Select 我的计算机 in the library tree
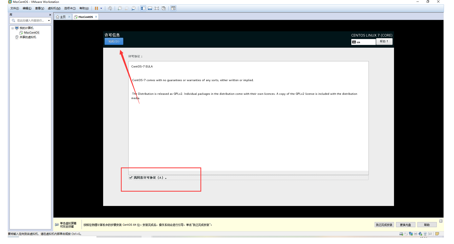The height and width of the screenshot is (244, 454). [x=26, y=28]
